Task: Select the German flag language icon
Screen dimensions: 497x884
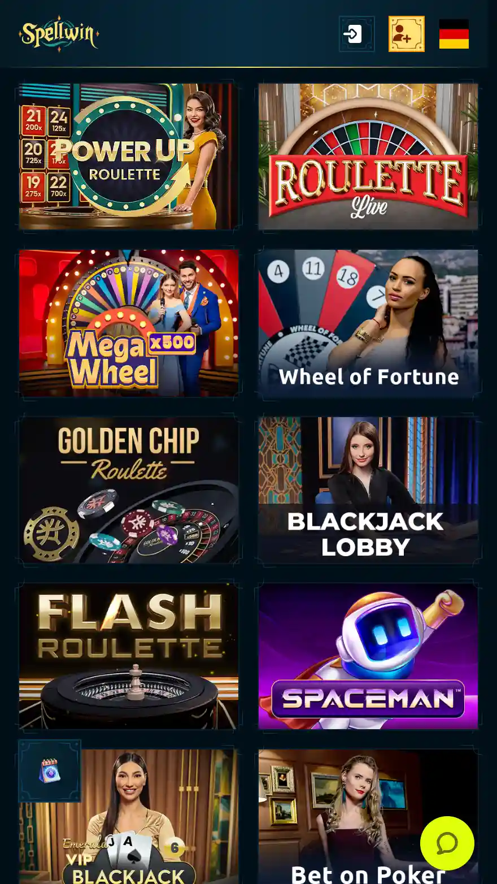Action: pos(454,34)
